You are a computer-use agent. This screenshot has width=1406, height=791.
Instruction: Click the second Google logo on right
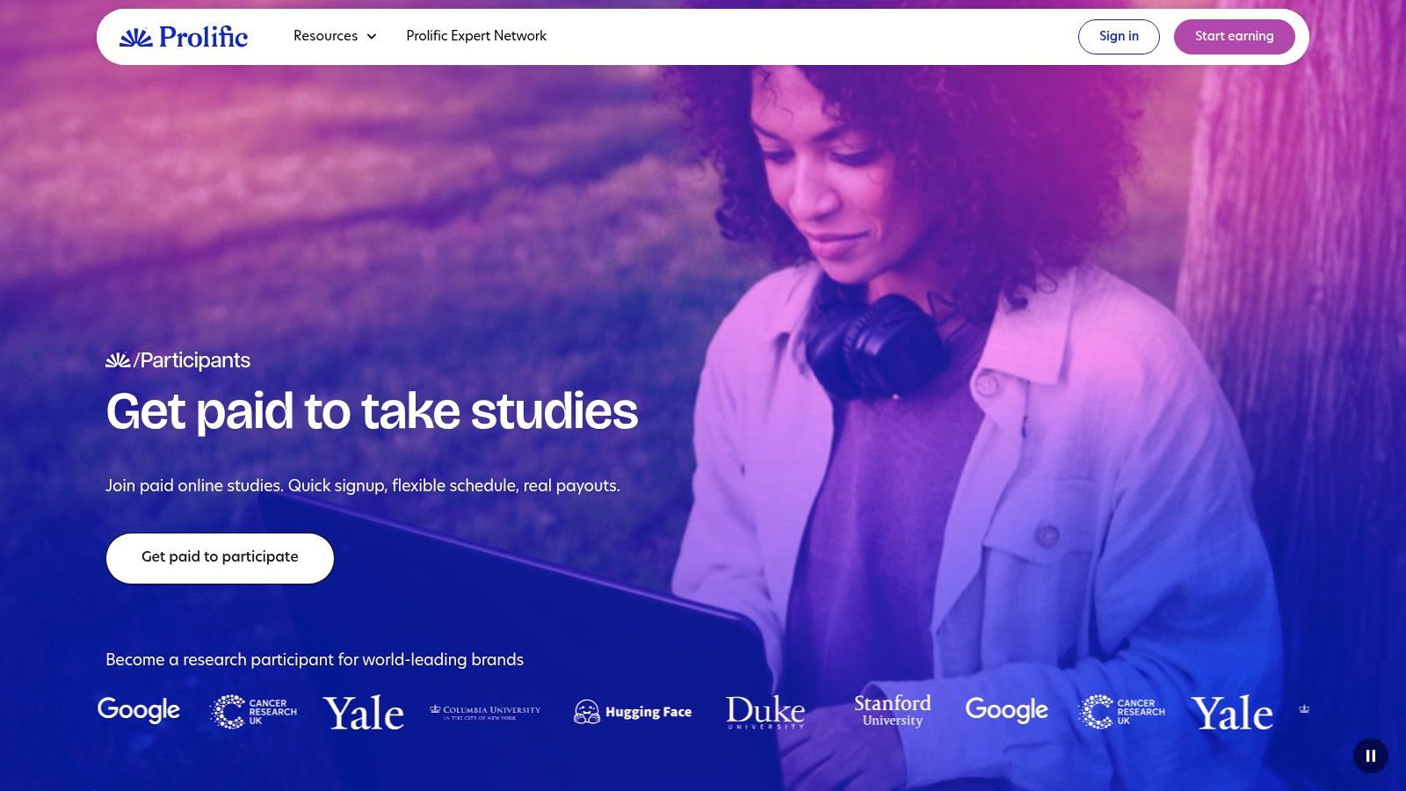1007,710
